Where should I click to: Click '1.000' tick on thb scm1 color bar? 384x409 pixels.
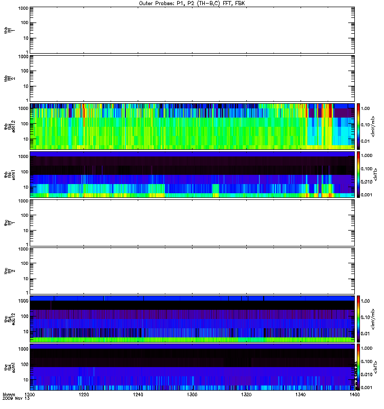(367, 155)
